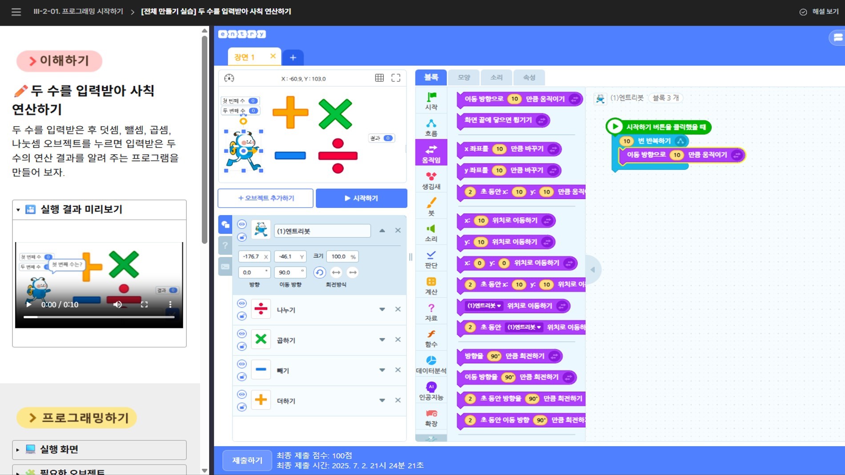This screenshot has width=845, height=475.
Task: Select the 붓 block category
Action: click(431, 207)
